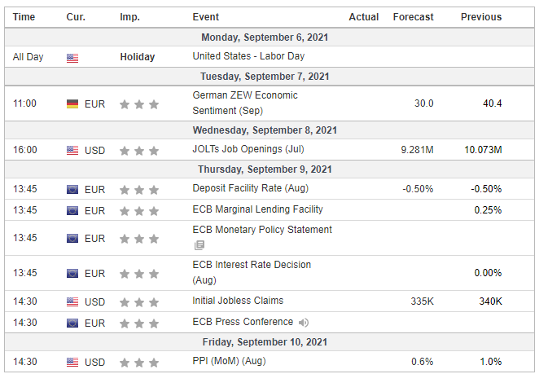The height and width of the screenshot is (374, 539).
Task: Select the Time column header
Action: pos(24,17)
